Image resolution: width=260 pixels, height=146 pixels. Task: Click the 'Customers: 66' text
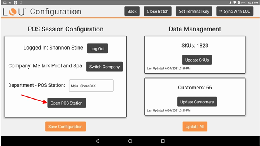(x=195, y=88)
